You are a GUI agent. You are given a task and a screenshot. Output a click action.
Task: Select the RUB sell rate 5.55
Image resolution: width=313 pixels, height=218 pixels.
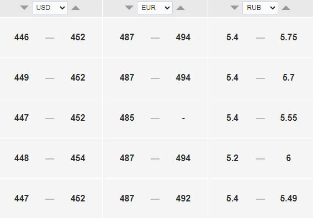[289, 118]
